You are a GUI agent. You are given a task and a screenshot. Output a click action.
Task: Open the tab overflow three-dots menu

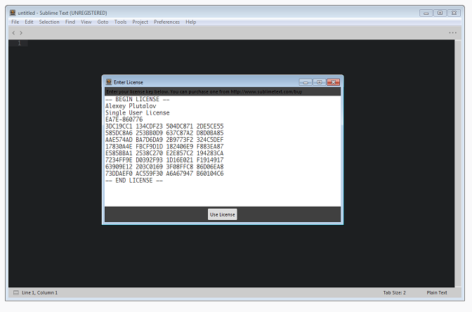click(x=452, y=32)
